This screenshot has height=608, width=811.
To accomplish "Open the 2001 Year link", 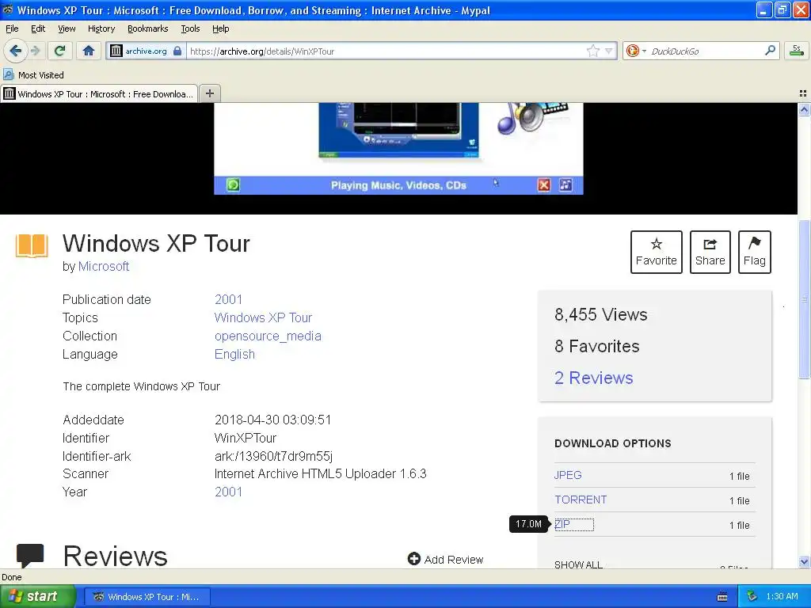I will [228, 492].
